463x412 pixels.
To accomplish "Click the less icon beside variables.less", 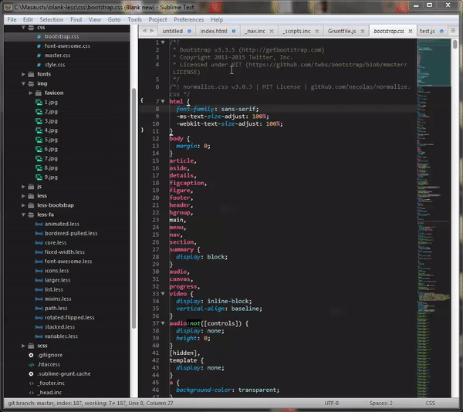I will point(39,336).
